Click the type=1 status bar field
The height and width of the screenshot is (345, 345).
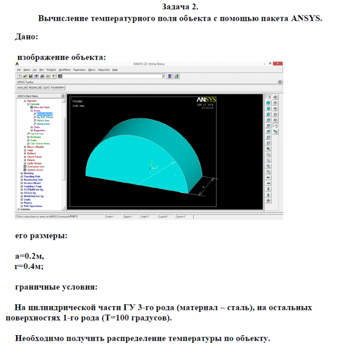[132, 217]
